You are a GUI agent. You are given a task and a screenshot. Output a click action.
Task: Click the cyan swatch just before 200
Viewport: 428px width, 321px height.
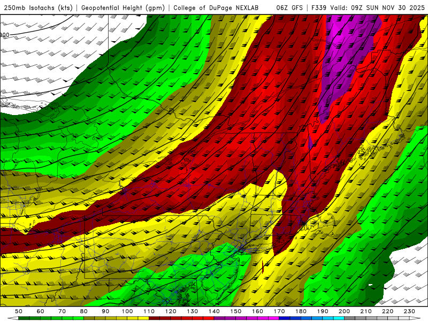pos(339,318)
